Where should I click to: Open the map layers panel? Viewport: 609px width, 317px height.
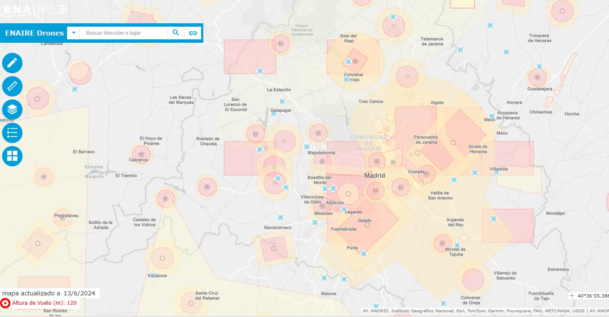tap(12, 110)
